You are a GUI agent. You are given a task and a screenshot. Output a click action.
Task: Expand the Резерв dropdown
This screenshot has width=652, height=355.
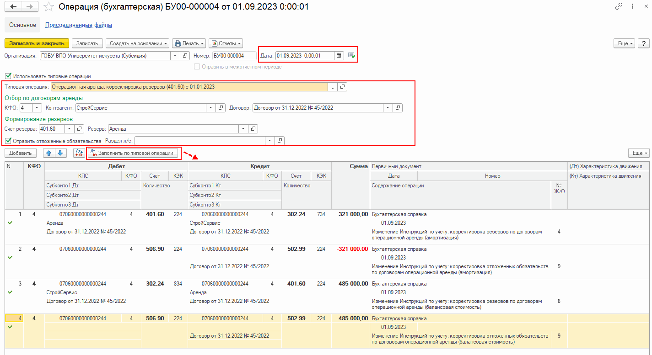243,129
